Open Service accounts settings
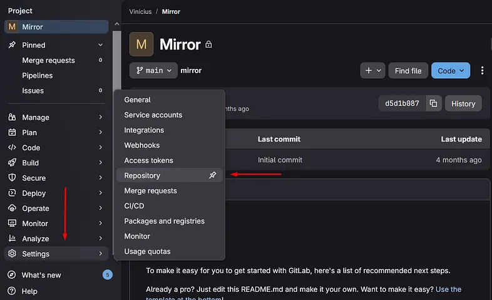Image resolution: width=492 pixels, height=300 pixels. tap(169, 115)
